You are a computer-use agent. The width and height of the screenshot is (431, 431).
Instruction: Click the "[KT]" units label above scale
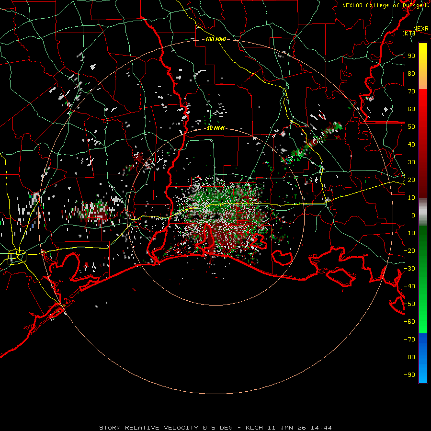click(x=408, y=33)
